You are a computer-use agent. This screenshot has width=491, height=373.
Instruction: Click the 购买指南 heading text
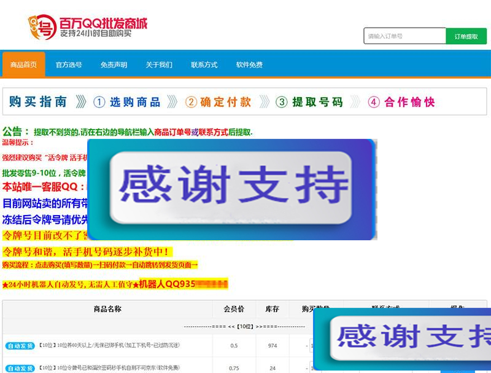click(38, 102)
